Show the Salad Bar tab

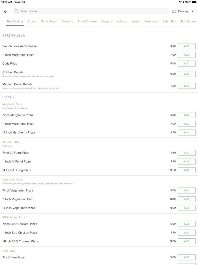169,21
